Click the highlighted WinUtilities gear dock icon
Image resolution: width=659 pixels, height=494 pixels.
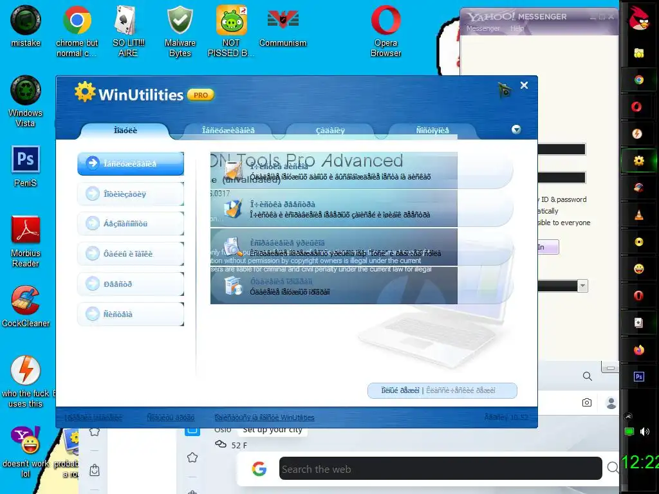coord(639,160)
